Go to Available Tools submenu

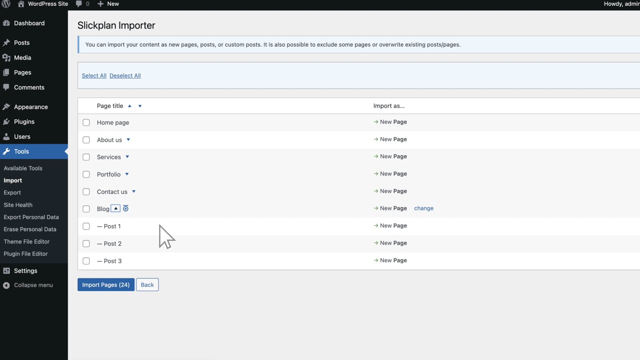click(x=23, y=168)
